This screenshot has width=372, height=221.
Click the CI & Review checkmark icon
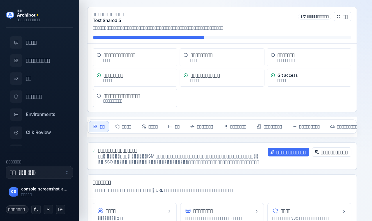coord(16,133)
